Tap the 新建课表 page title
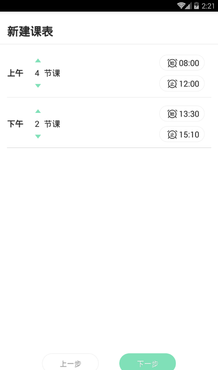 point(30,31)
